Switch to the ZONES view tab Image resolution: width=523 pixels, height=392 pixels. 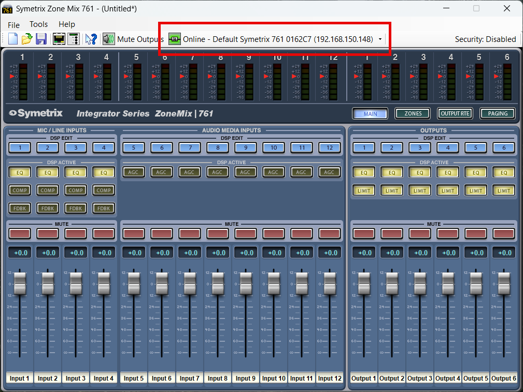[x=413, y=114]
